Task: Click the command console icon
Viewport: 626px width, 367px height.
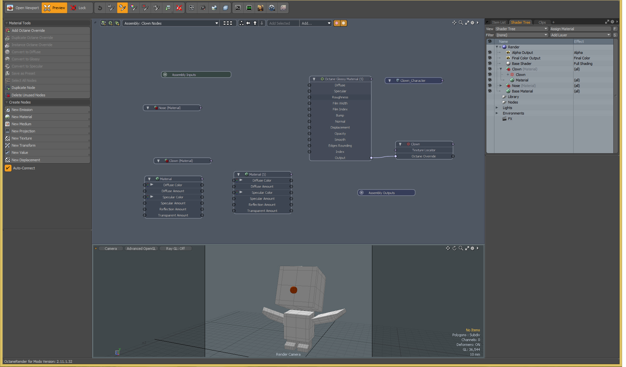Action: (238, 8)
